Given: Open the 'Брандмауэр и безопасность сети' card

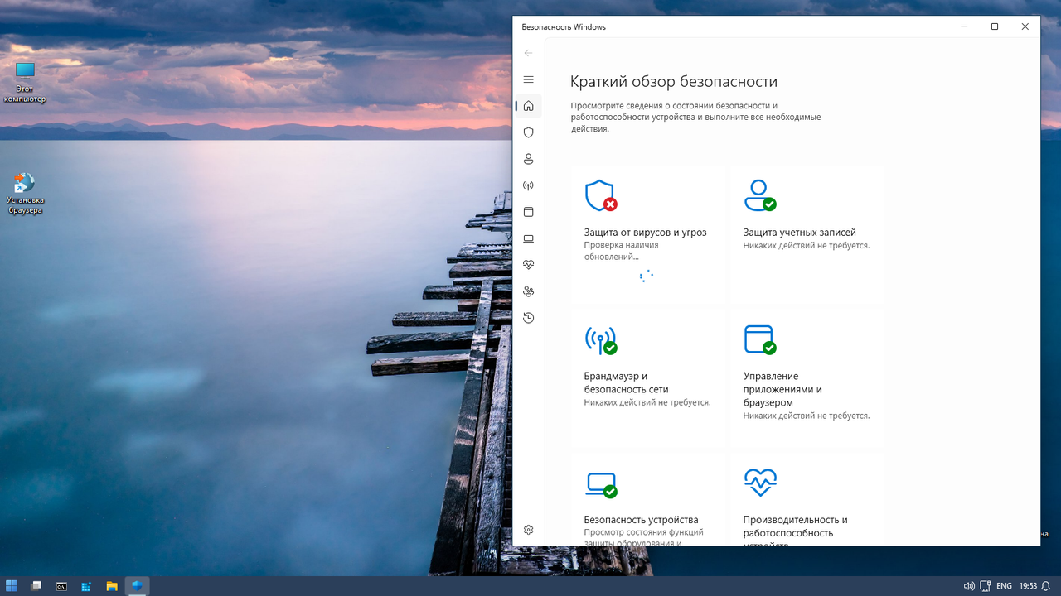Looking at the screenshot, I should pyautogui.click(x=647, y=377).
